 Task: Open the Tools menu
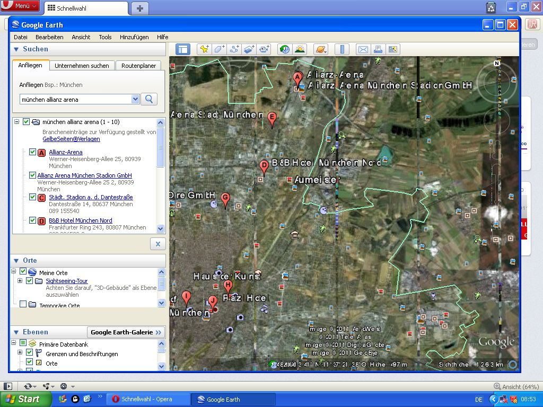[105, 37]
